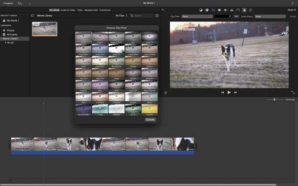The image size is (298, 186).
Task: Play the movie in the viewer
Action: pos(229,93)
